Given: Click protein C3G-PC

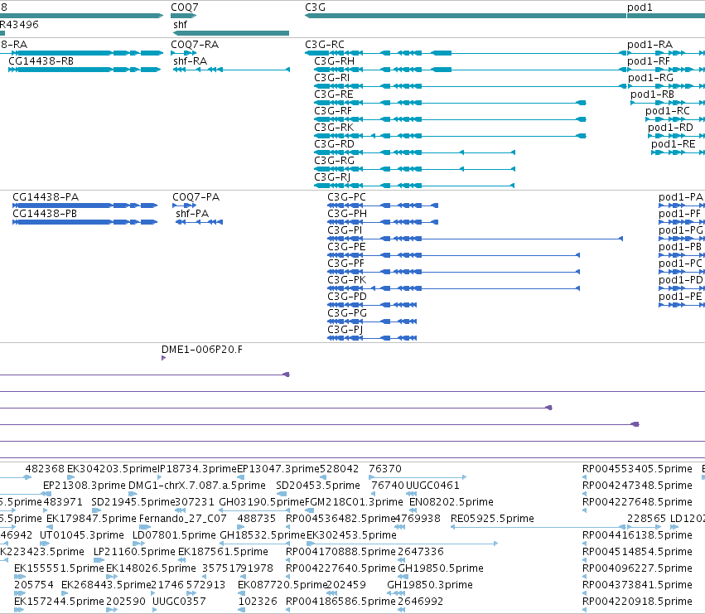Looking at the screenshot, I should click(x=346, y=197).
